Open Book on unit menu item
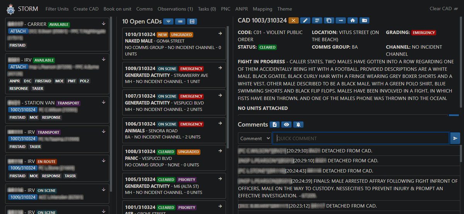464x214 pixels. (x=118, y=9)
